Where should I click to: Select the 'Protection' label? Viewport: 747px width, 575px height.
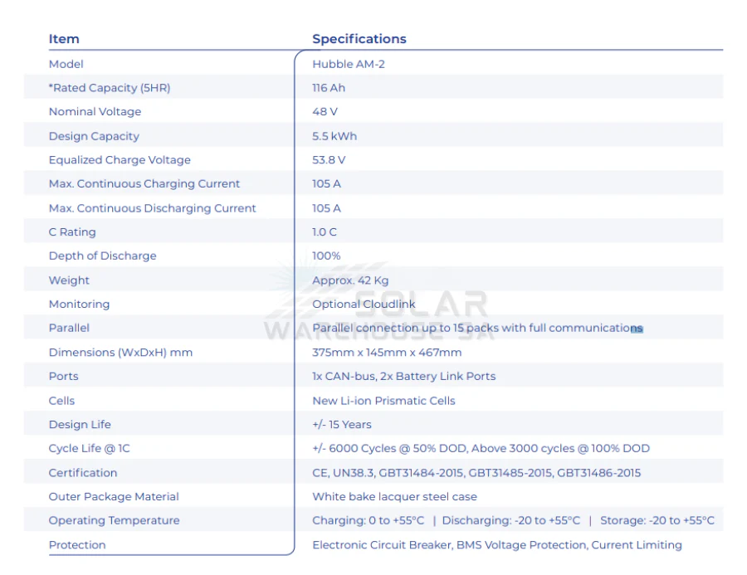pos(77,545)
